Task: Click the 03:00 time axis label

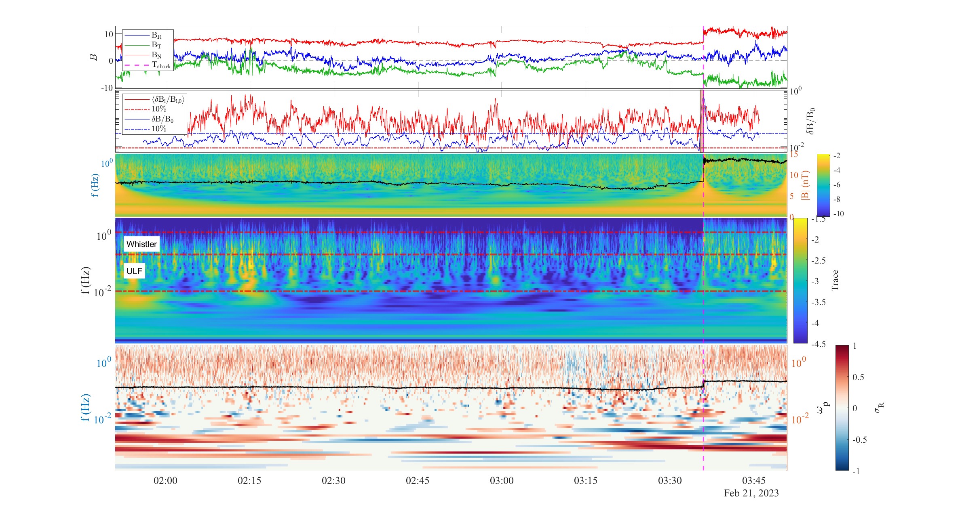Action: click(x=502, y=480)
